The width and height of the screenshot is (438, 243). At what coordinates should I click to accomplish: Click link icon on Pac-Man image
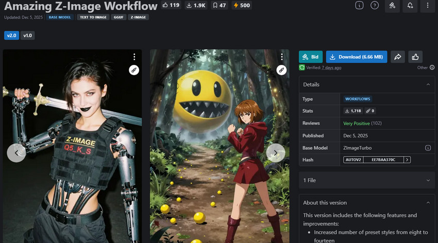281,70
